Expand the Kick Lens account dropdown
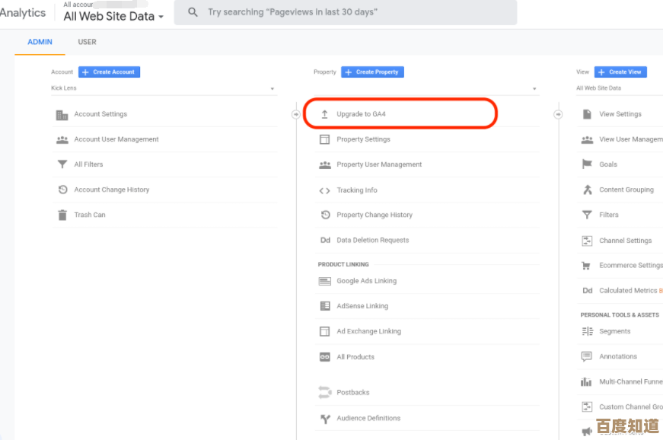The image size is (663, 440). (272, 89)
